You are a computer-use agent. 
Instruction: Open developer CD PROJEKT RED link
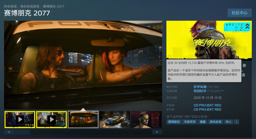pyautogui.click(x=207, y=105)
